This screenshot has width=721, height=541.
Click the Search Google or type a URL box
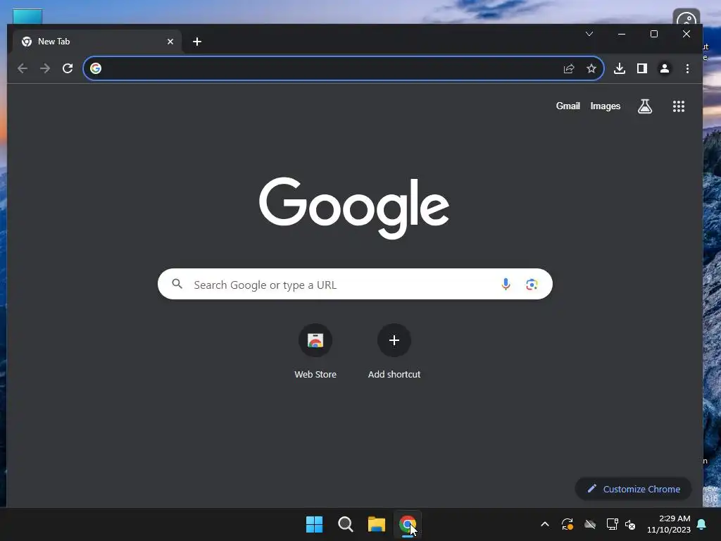[355, 284]
